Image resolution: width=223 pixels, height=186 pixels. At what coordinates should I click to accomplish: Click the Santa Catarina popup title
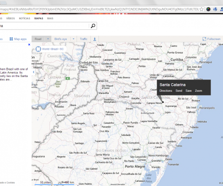(173, 85)
